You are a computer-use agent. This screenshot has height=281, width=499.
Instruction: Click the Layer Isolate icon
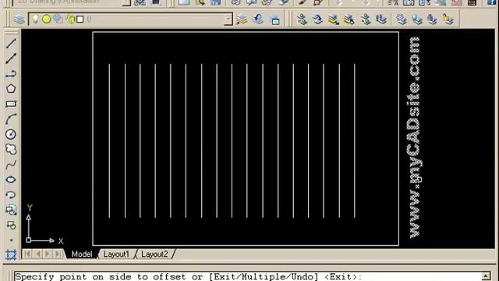pos(333,20)
